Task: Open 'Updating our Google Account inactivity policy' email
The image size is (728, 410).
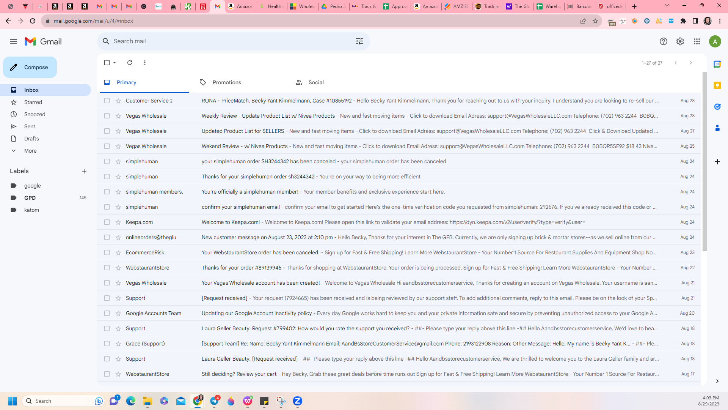Action: [399, 313]
